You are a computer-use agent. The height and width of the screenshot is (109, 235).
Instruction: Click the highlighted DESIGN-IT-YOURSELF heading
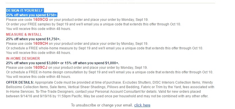coord(25,11)
